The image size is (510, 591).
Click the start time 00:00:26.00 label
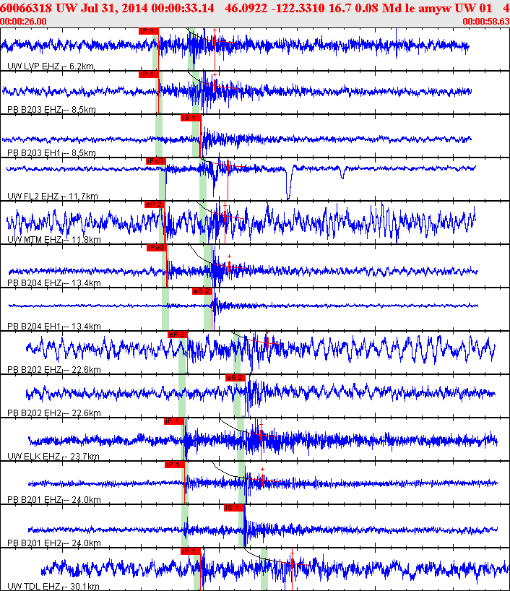click(24, 22)
